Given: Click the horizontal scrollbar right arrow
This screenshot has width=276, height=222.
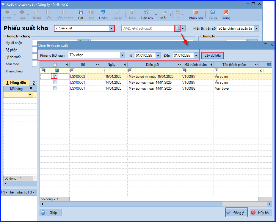Looking at the screenshot, I should 269,204.
